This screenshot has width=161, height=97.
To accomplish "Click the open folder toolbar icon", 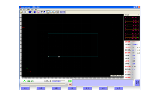I will pos(21,12).
